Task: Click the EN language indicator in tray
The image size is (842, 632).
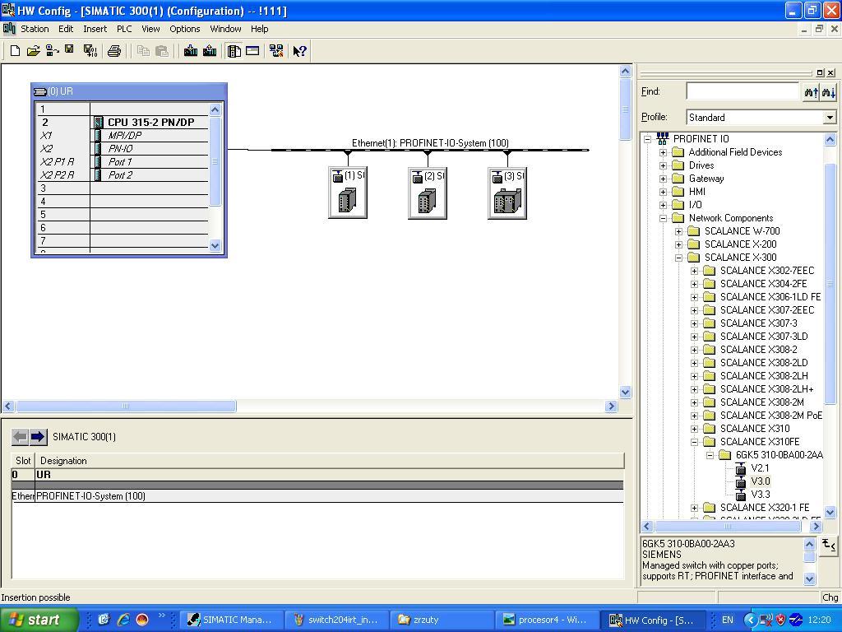Action: tap(727, 620)
